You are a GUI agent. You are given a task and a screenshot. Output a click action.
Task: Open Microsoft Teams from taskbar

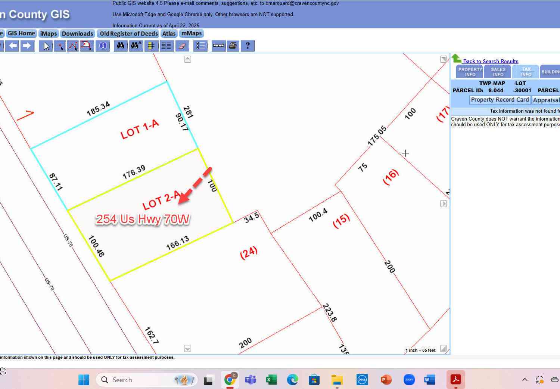(250, 380)
